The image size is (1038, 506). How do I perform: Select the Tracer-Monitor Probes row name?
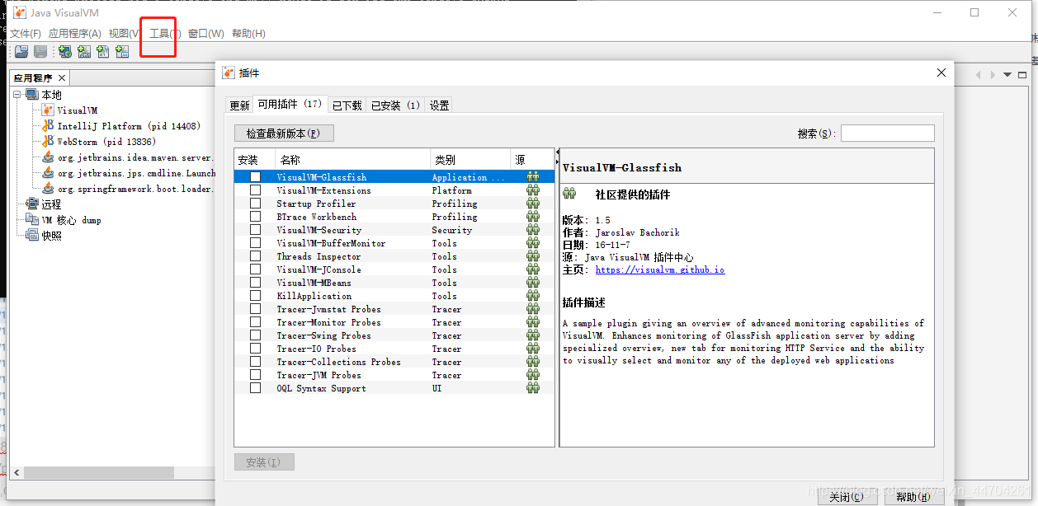pos(328,322)
